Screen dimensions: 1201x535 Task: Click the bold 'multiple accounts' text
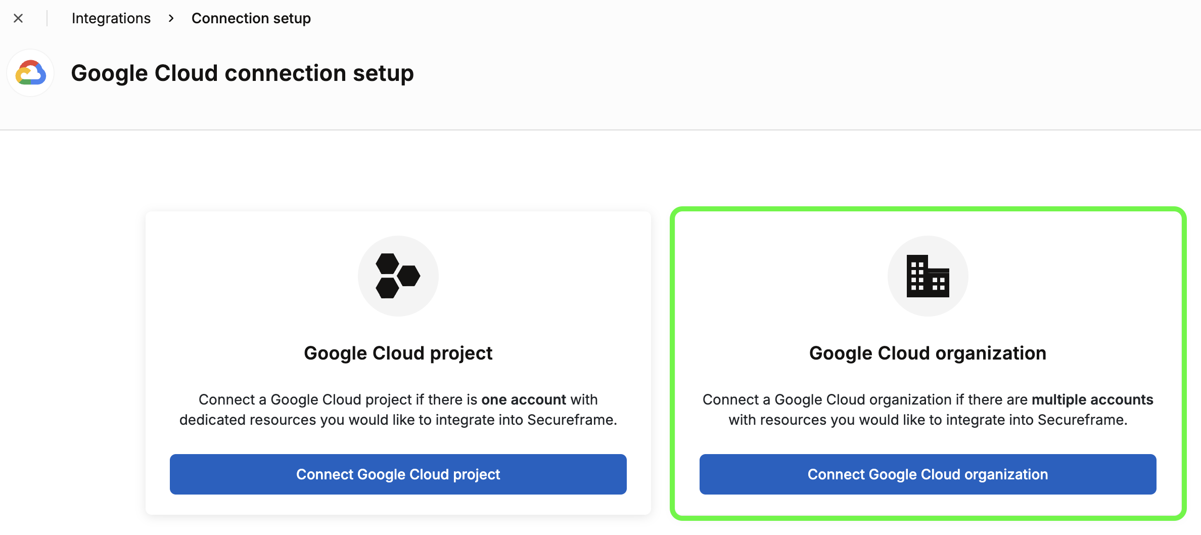pos(1092,399)
